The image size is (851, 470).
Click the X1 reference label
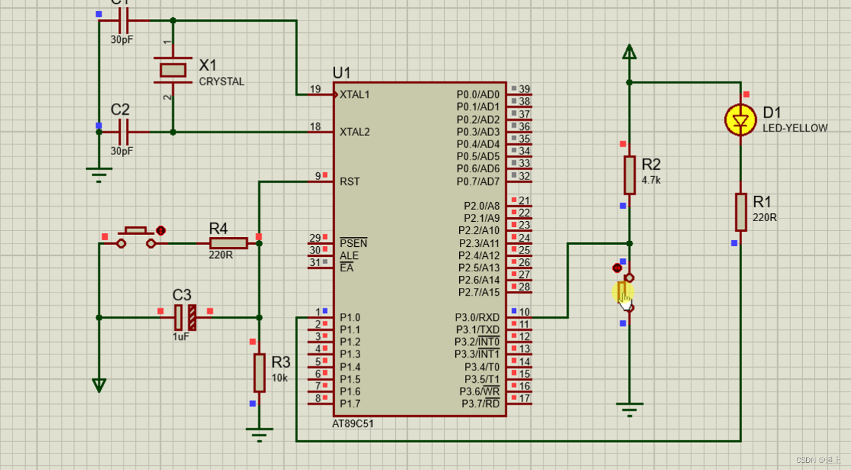tap(208, 65)
